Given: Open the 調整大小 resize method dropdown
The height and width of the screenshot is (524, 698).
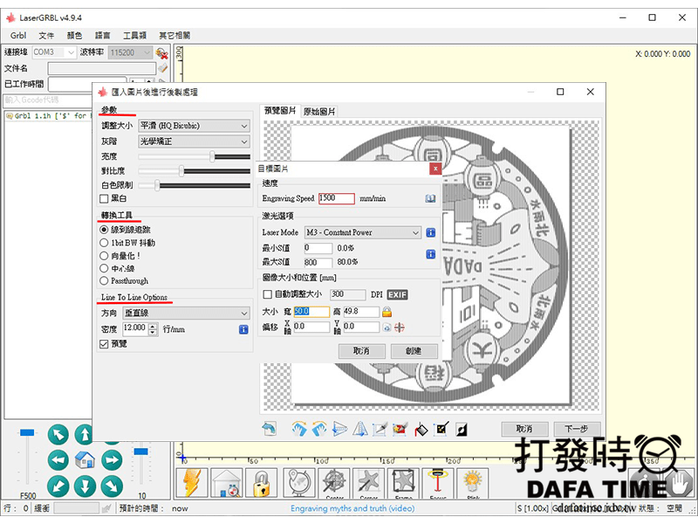Looking at the screenshot, I should pyautogui.click(x=194, y=126).
